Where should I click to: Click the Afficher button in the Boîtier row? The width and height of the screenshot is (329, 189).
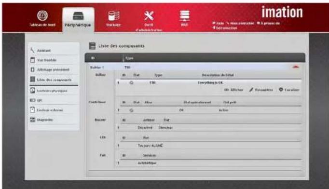pos(233,90)
